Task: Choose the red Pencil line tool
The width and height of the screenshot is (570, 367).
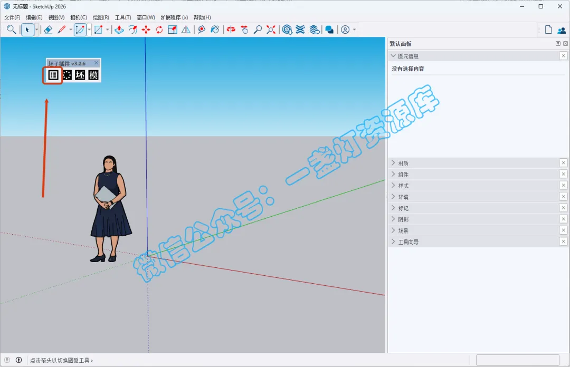Action: click(x=62, y=30)
